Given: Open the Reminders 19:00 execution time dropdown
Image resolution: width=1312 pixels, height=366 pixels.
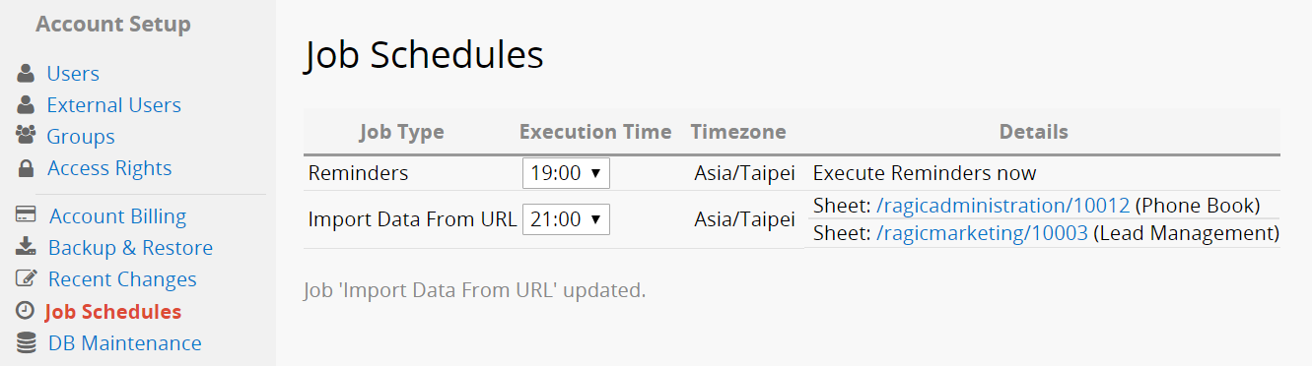Looking at the screenshot, I should click(566, 173).
